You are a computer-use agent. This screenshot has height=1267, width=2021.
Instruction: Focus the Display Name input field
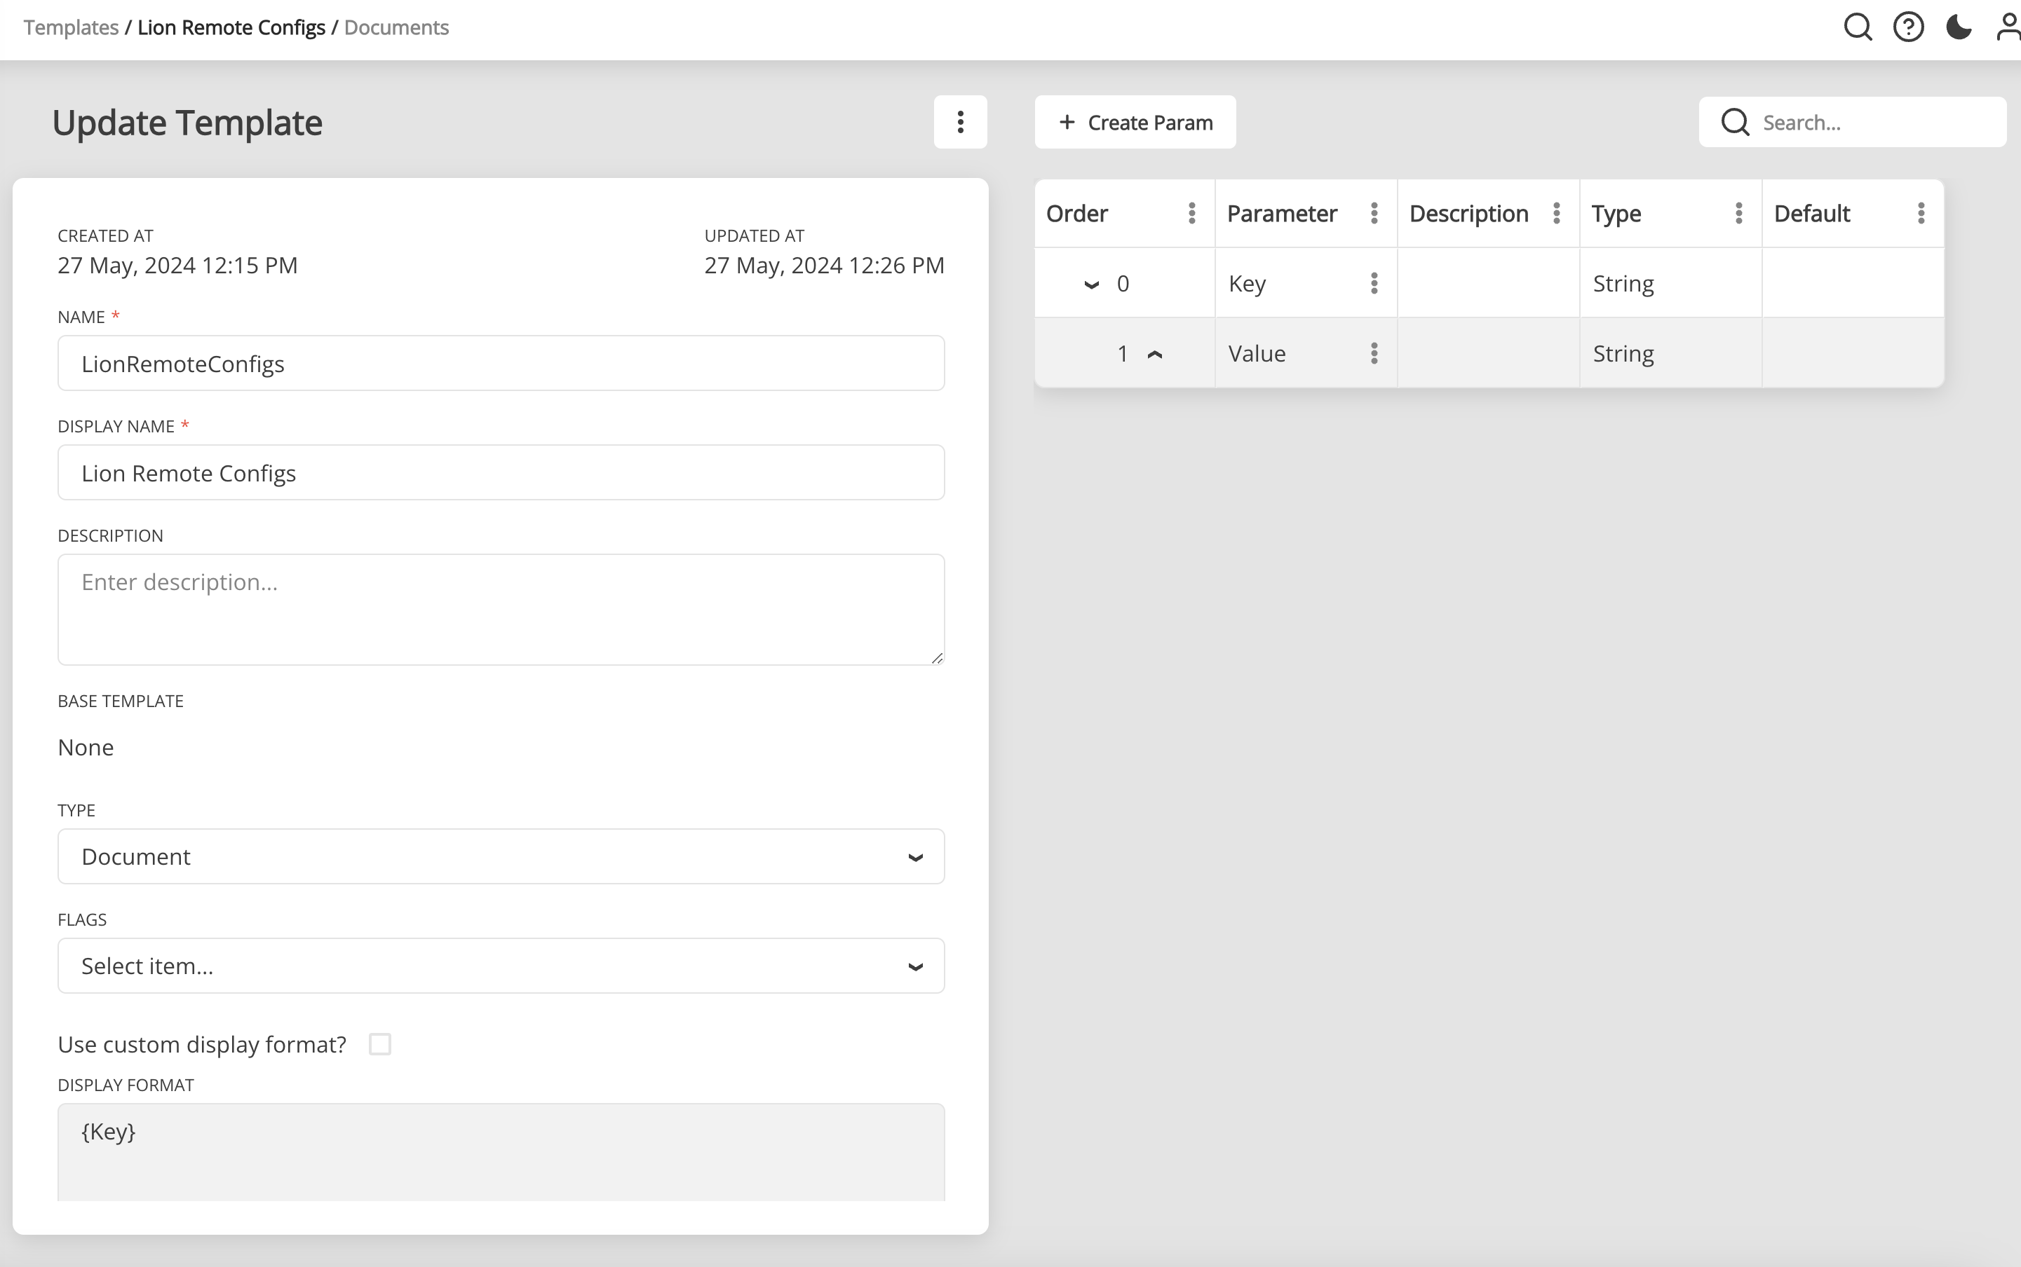tap(501, 472)
